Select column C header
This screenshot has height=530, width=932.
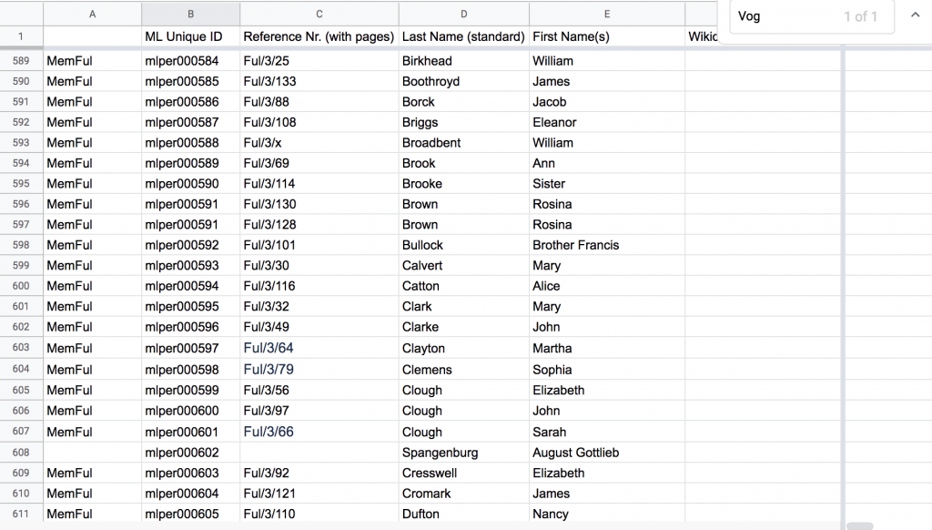point(319,14)
